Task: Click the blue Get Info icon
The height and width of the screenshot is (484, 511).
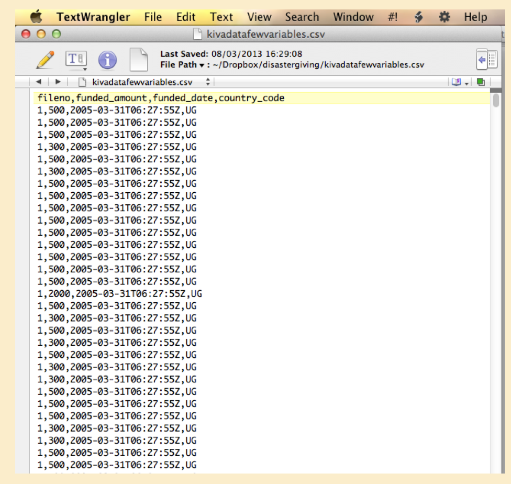Action: tap(107, 60)
